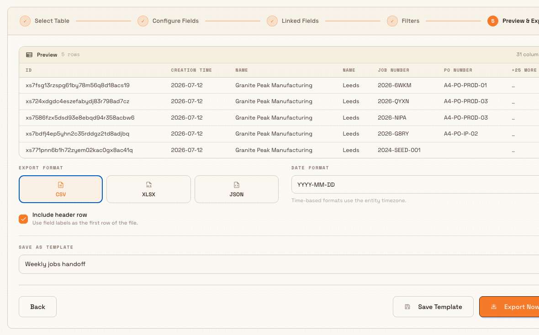Click job number 2026-G8RY

(x=393, y=134)
